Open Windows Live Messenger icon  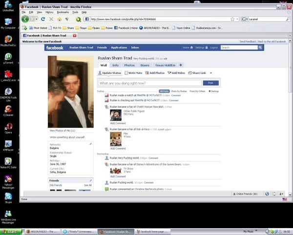point(8,217)
